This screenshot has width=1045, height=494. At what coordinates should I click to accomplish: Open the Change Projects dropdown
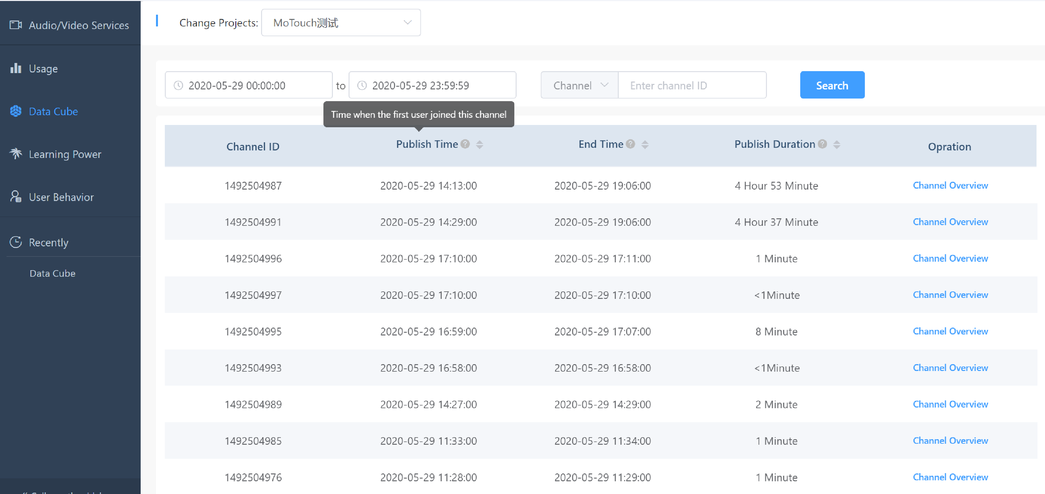point(341,23)
